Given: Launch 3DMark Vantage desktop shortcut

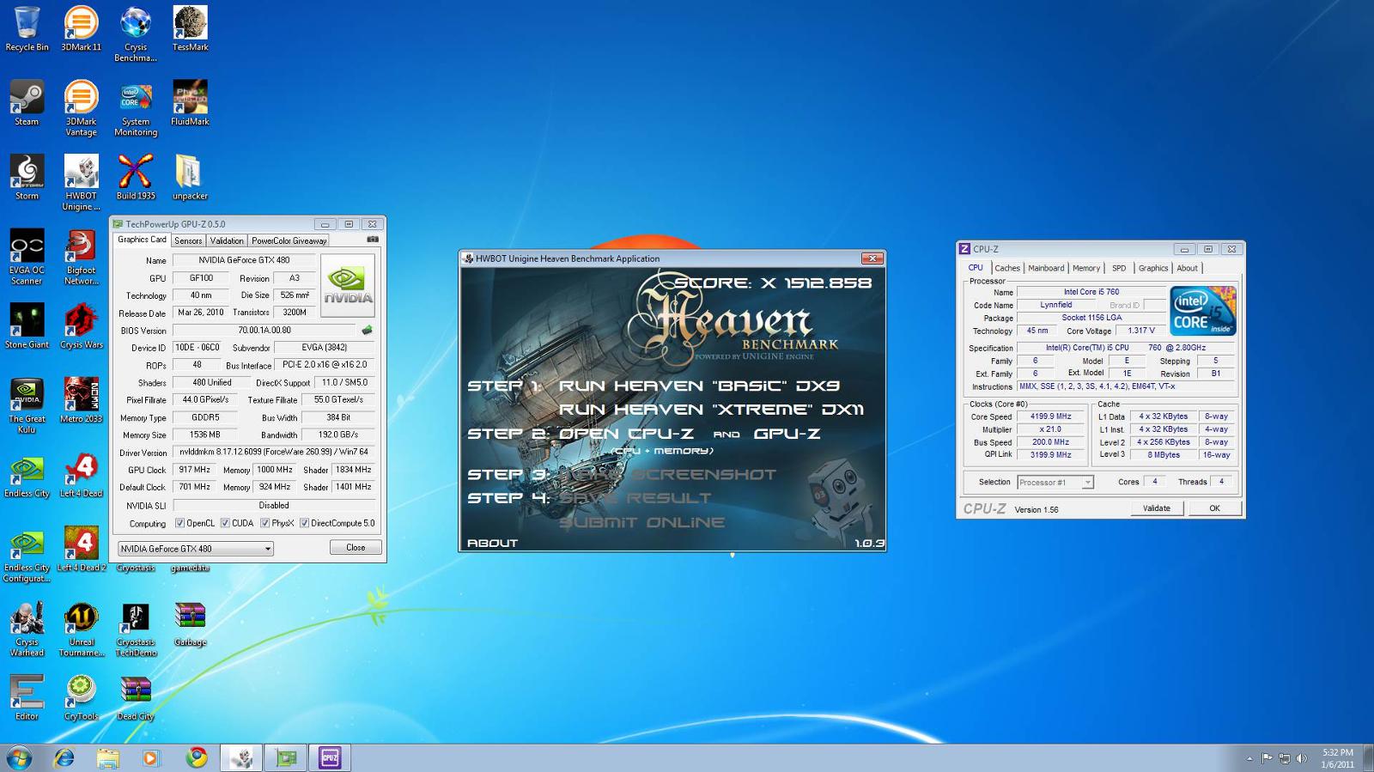Looking at the screenshot, I should pyautogui.click(x=81, y=109).
